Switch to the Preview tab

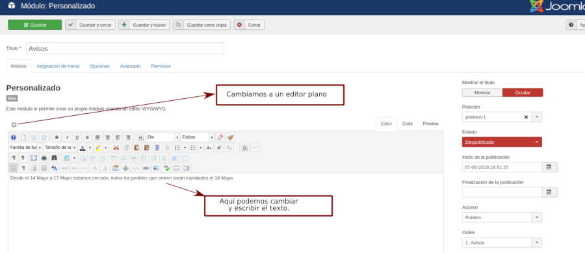430,124
